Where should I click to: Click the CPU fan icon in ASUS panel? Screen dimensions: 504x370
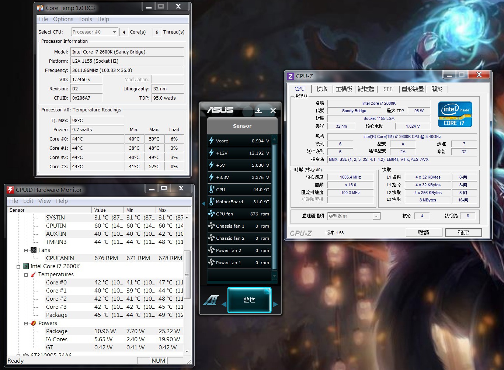pyautogui.click(x=211, y=214)
